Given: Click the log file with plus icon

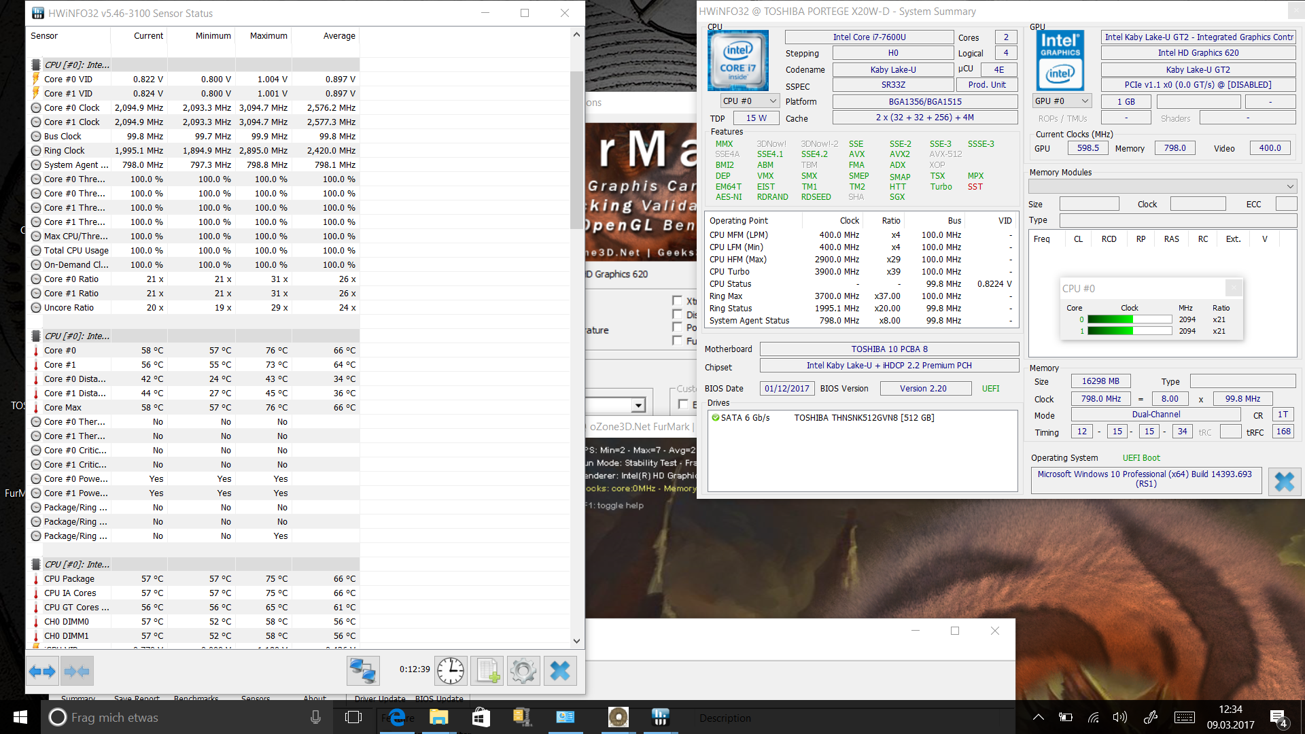Looking at the screenshot, I should click(487, 671).
